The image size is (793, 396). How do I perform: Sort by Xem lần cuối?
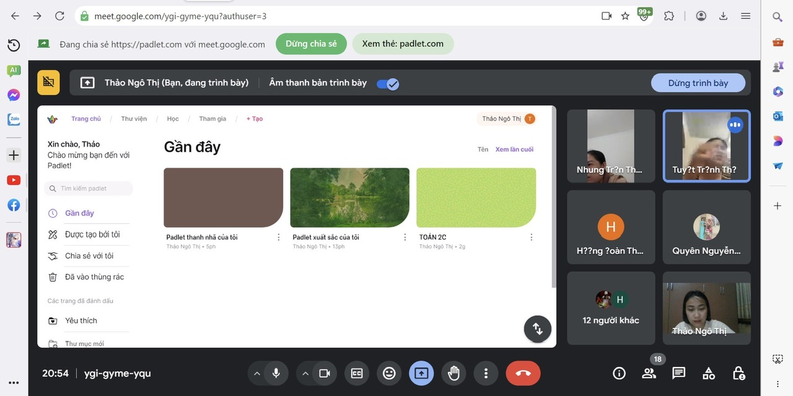point(514,149)
